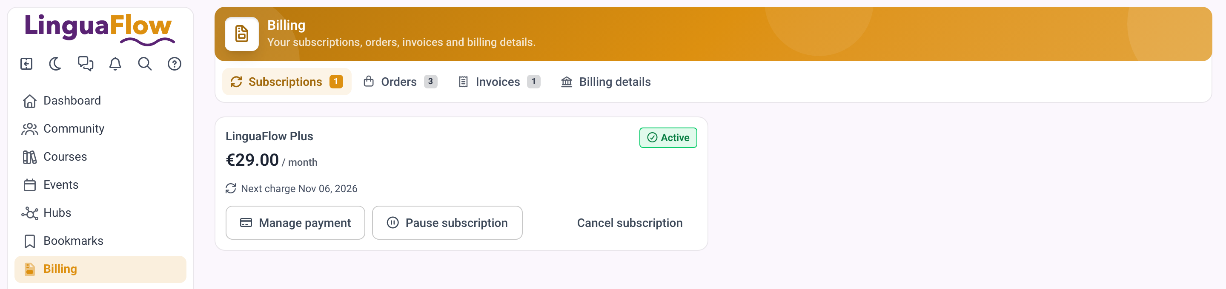Viewport: 1226px width, 289px height.
Task: Click the Manage payment button
Action: coord(295,223)
